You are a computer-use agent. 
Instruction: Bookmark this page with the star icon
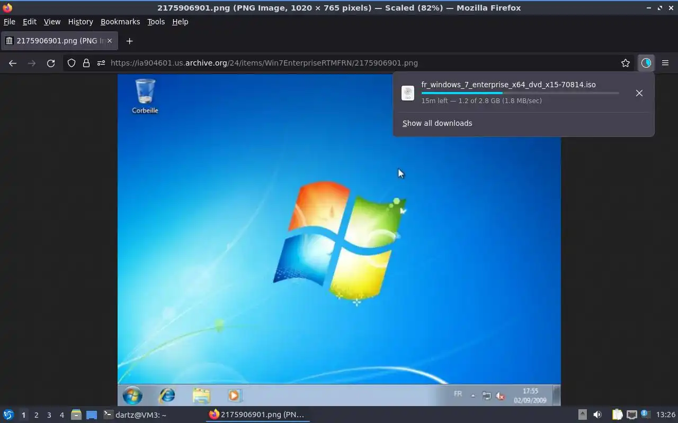[626, 63]
